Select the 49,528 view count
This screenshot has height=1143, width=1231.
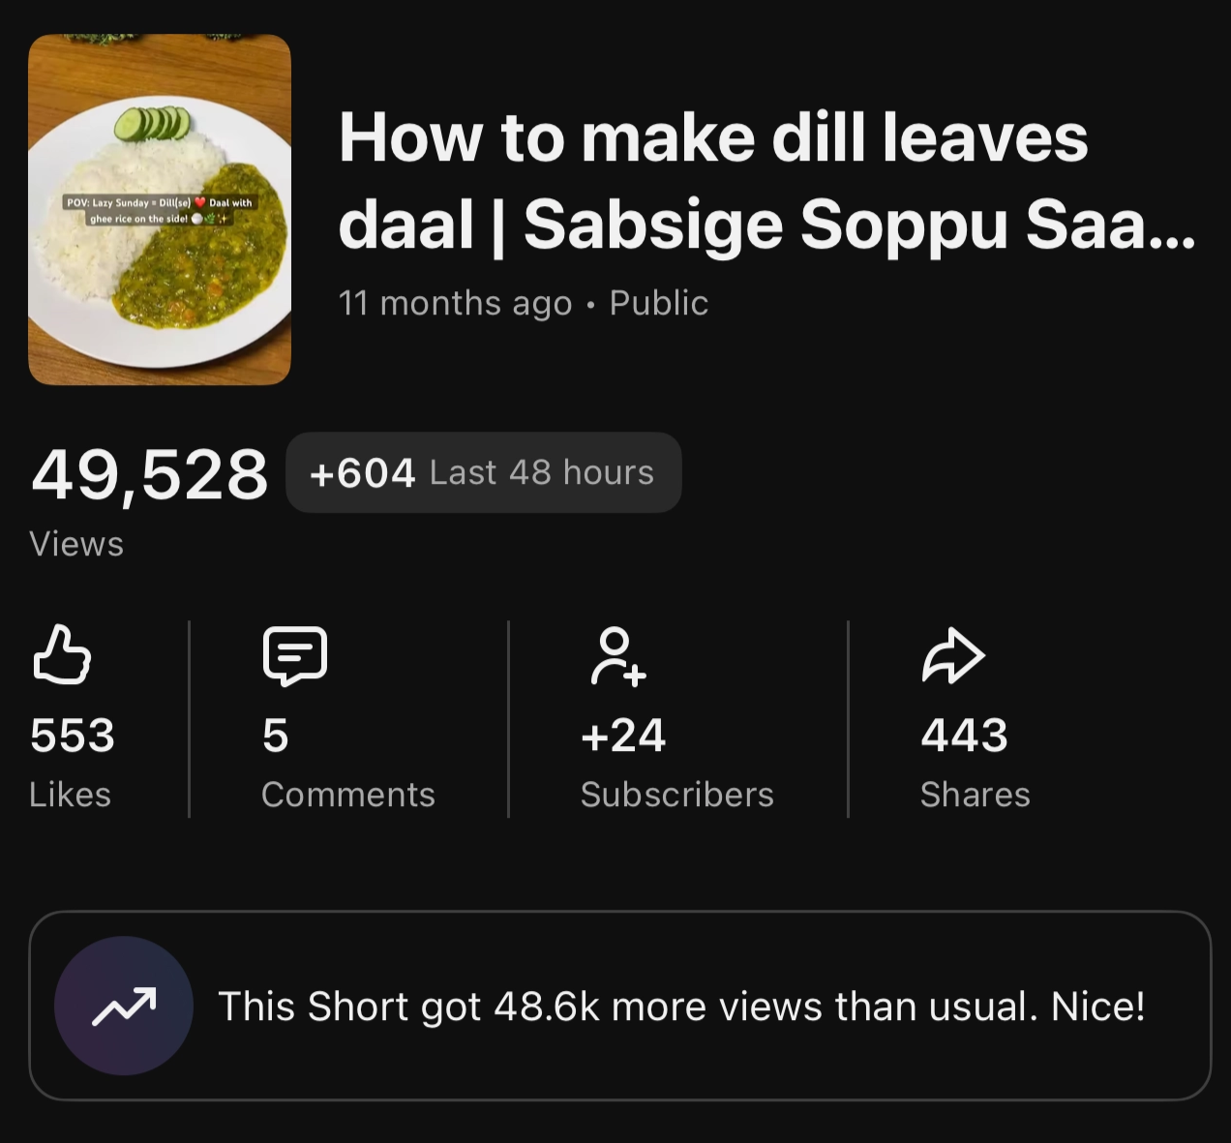point(149,475)
